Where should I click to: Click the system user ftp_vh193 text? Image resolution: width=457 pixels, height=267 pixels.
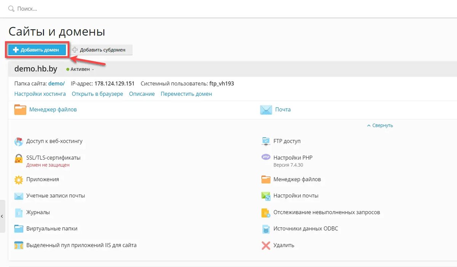222,84
